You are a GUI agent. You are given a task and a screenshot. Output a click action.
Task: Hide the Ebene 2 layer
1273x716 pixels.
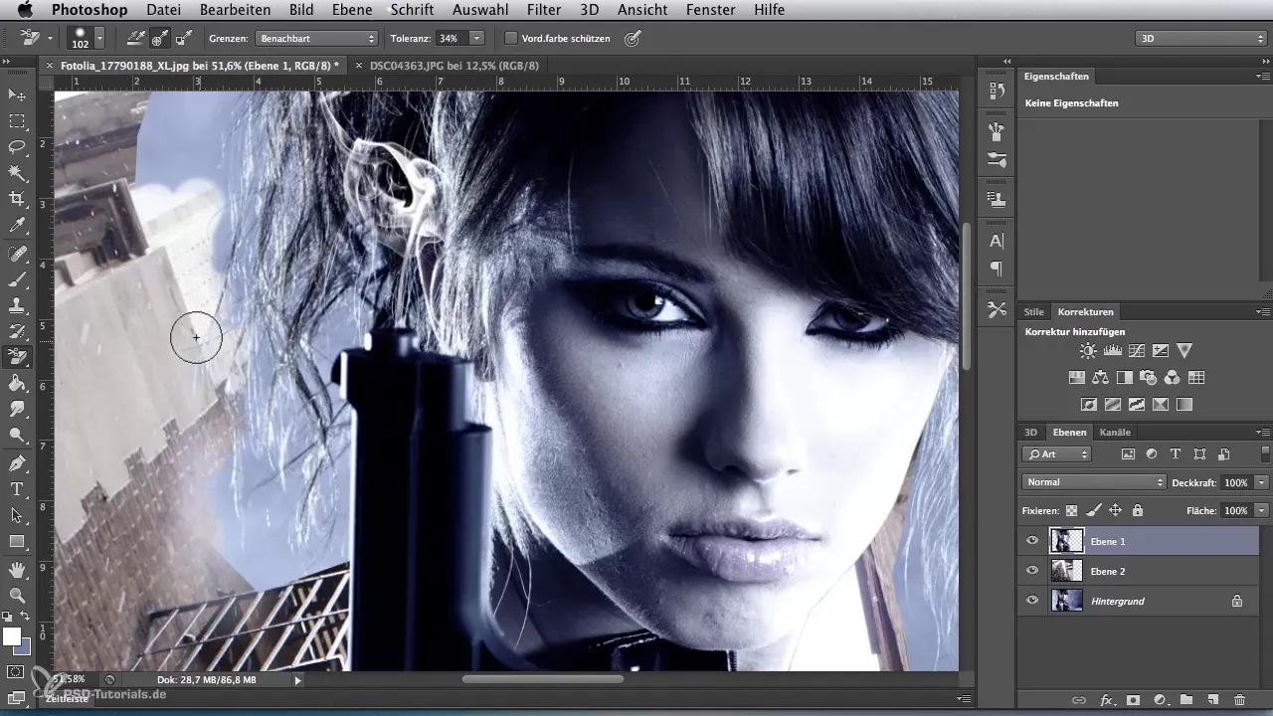(x=1031, y=571)
